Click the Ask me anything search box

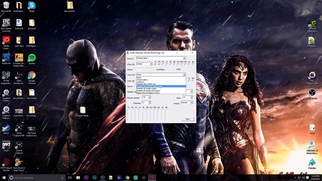(x=37, y=177)
